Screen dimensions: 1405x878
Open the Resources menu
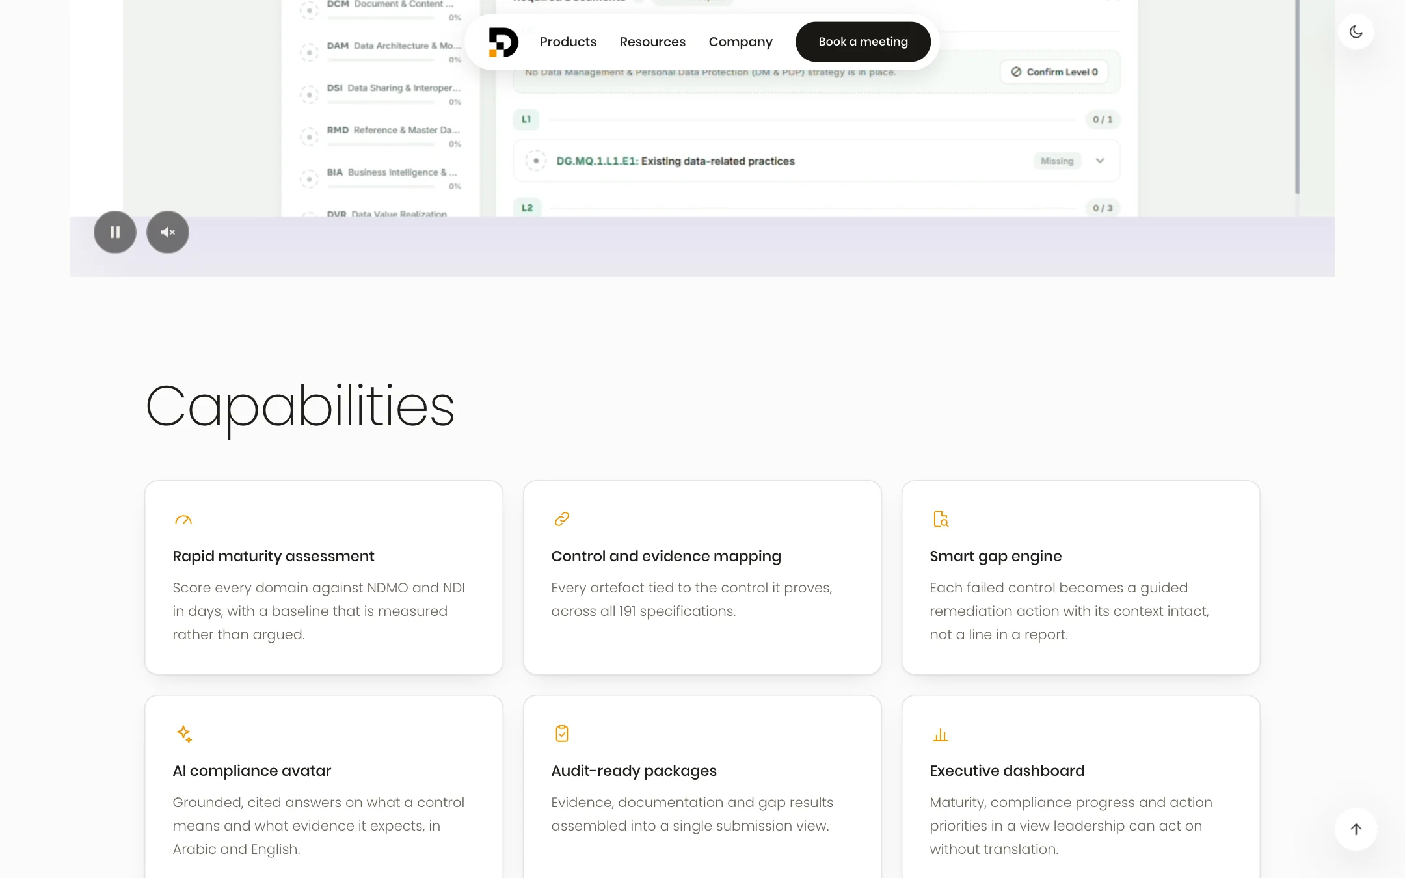(652, 42)
